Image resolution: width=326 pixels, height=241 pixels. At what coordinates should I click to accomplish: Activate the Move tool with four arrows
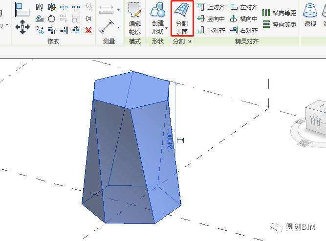(22, 27)
